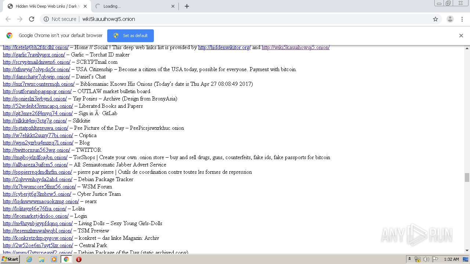Bookmark this page with the star
Image resolution: width=470 pixels, height=264 pixels.
(x=435, y=19)
